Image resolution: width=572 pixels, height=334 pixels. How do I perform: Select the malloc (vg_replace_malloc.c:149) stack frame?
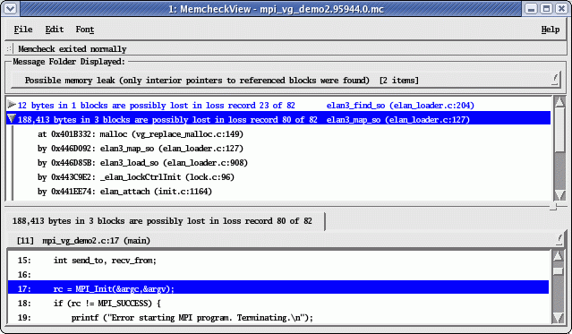141,134
